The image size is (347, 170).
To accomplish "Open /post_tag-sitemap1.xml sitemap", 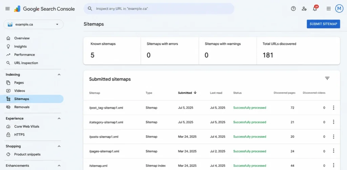I will click(x=106, y=108).
